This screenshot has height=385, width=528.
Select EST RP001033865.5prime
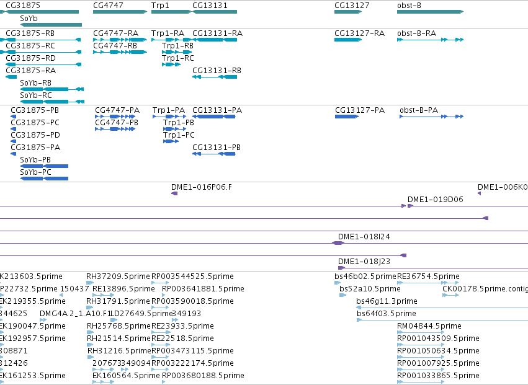tap(421, 382)
